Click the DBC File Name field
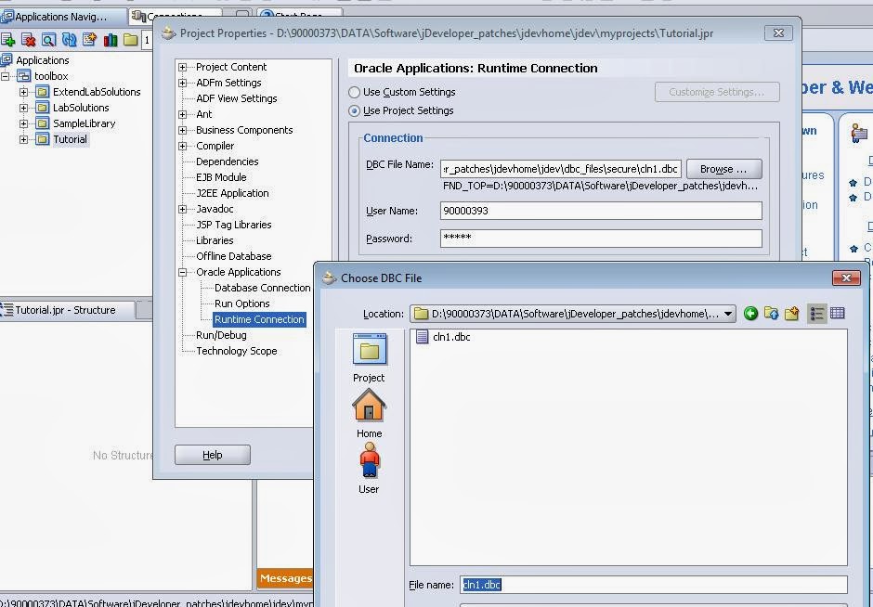 561,169
